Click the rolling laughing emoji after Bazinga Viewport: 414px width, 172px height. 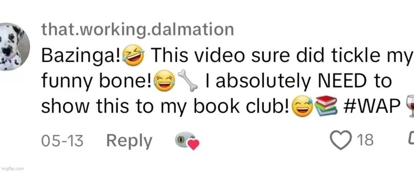(134, 56)
